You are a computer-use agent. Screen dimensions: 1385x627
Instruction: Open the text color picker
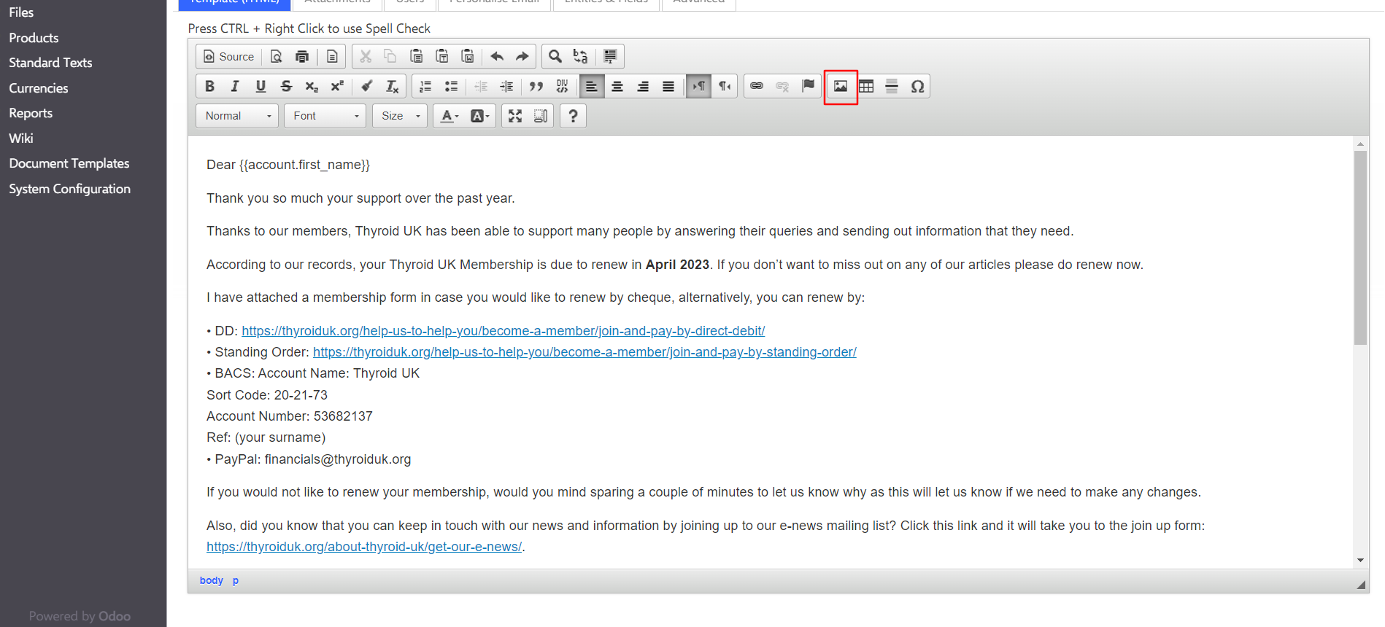(x=450, y=116)
